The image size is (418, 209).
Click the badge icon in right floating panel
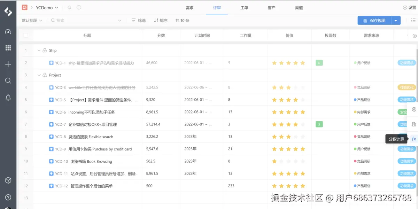pyautogui.click(x=414, y=109)
